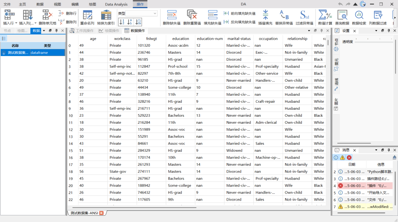Open the 视图 ribbon tab
Image resolution: width=398 pixels, height=222 pixels.
tap(57, 4)
